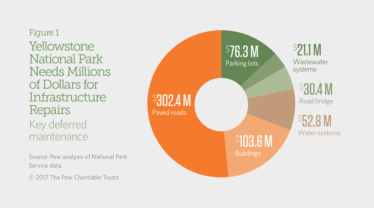Click the $302.4 M value label
374x208 pixels.
pos(172,100)
